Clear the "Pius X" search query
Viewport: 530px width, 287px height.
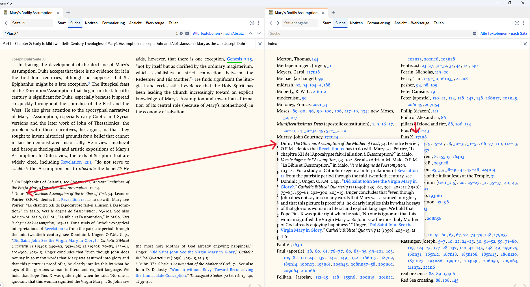[181, 33]
